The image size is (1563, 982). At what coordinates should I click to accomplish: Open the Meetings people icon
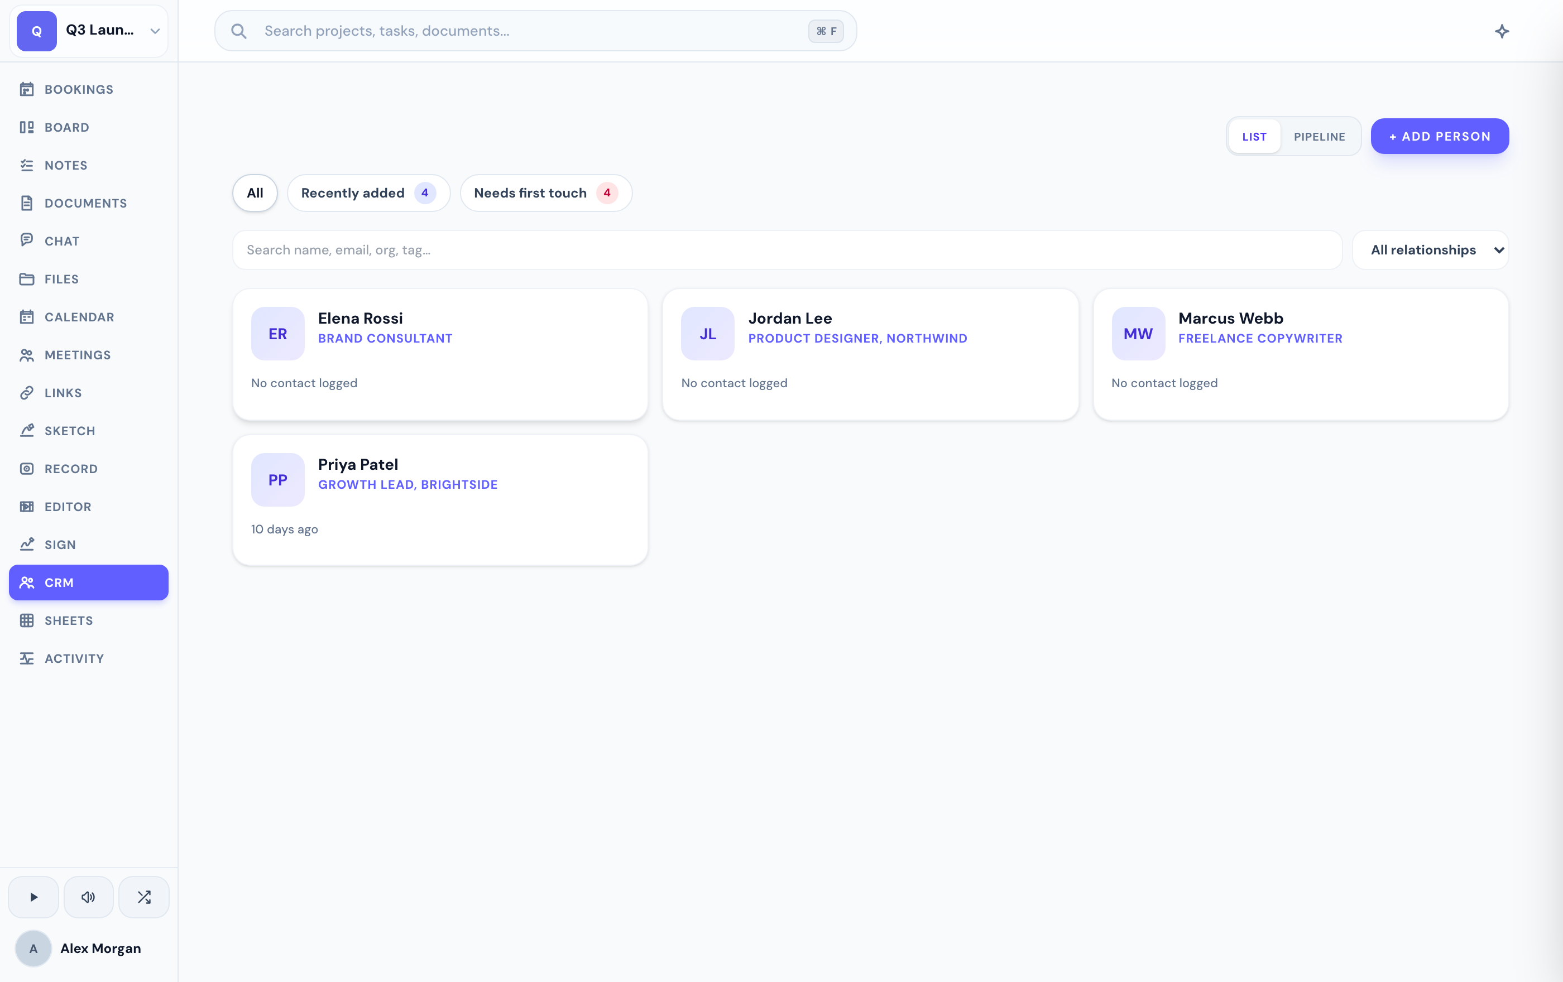pyautogui.click(x=27, y=355)
